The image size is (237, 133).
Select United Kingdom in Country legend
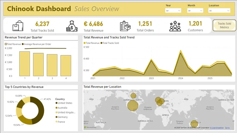(x=65, y=112)
